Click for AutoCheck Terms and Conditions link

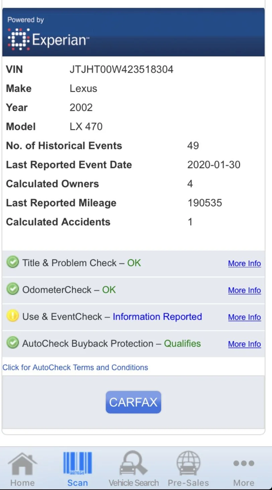[75, 367]
